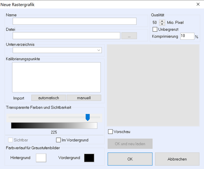
Task: Enable the Vorschau checkbox
Action: [110, 132]
